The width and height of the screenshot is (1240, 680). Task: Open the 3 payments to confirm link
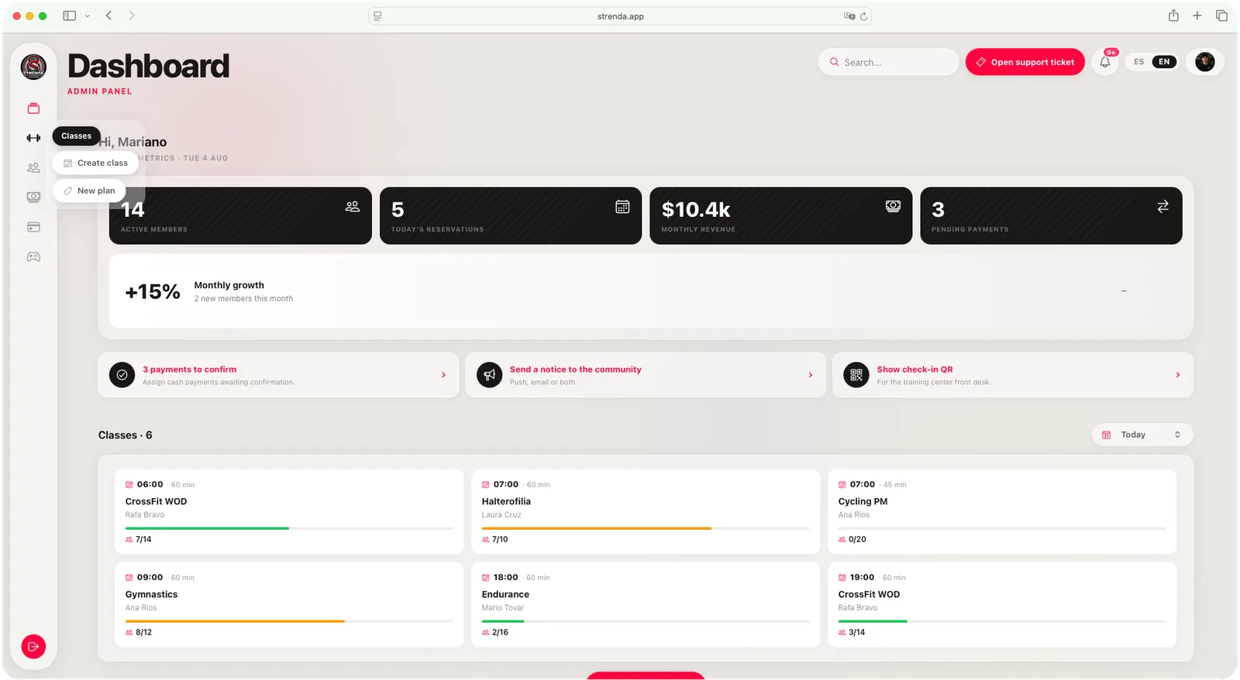[190, 369]
